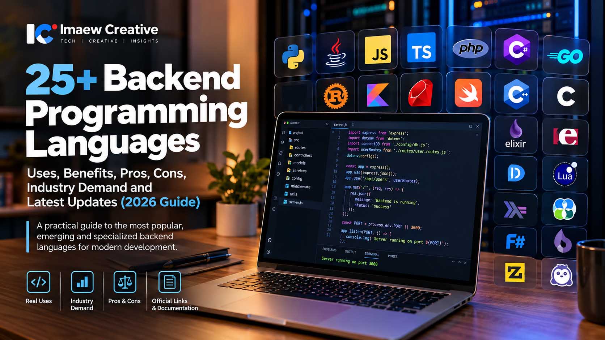Select the middleware folder
This screenshot has height=340, width=605.
pos(298,186)
